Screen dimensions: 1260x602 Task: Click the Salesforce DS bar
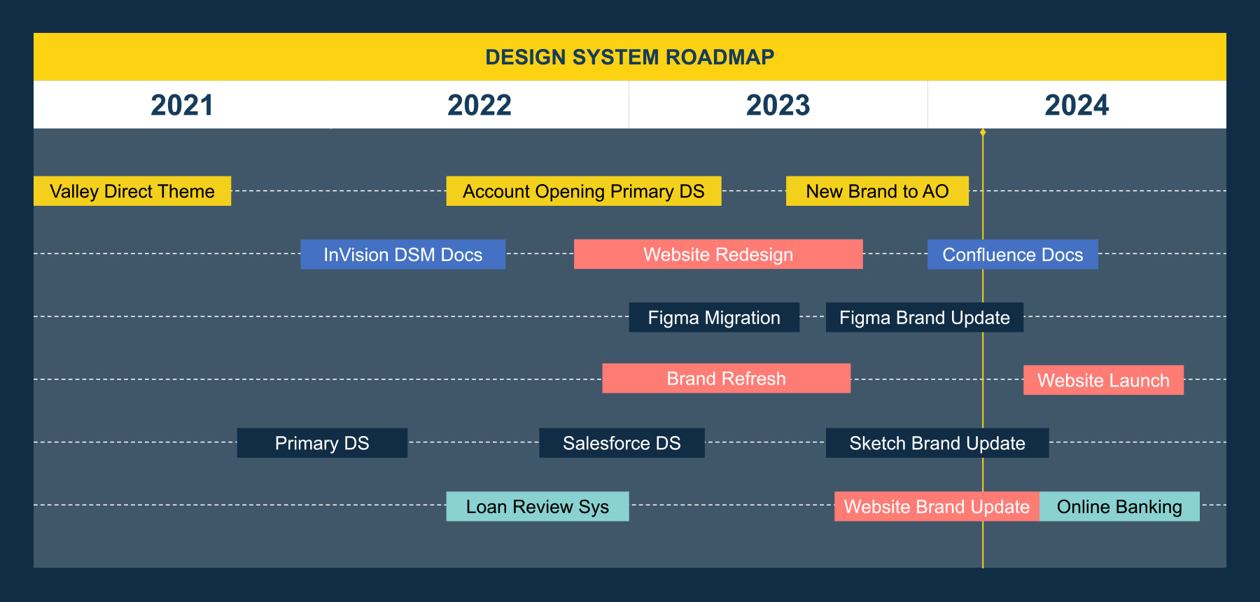[622, 443]
